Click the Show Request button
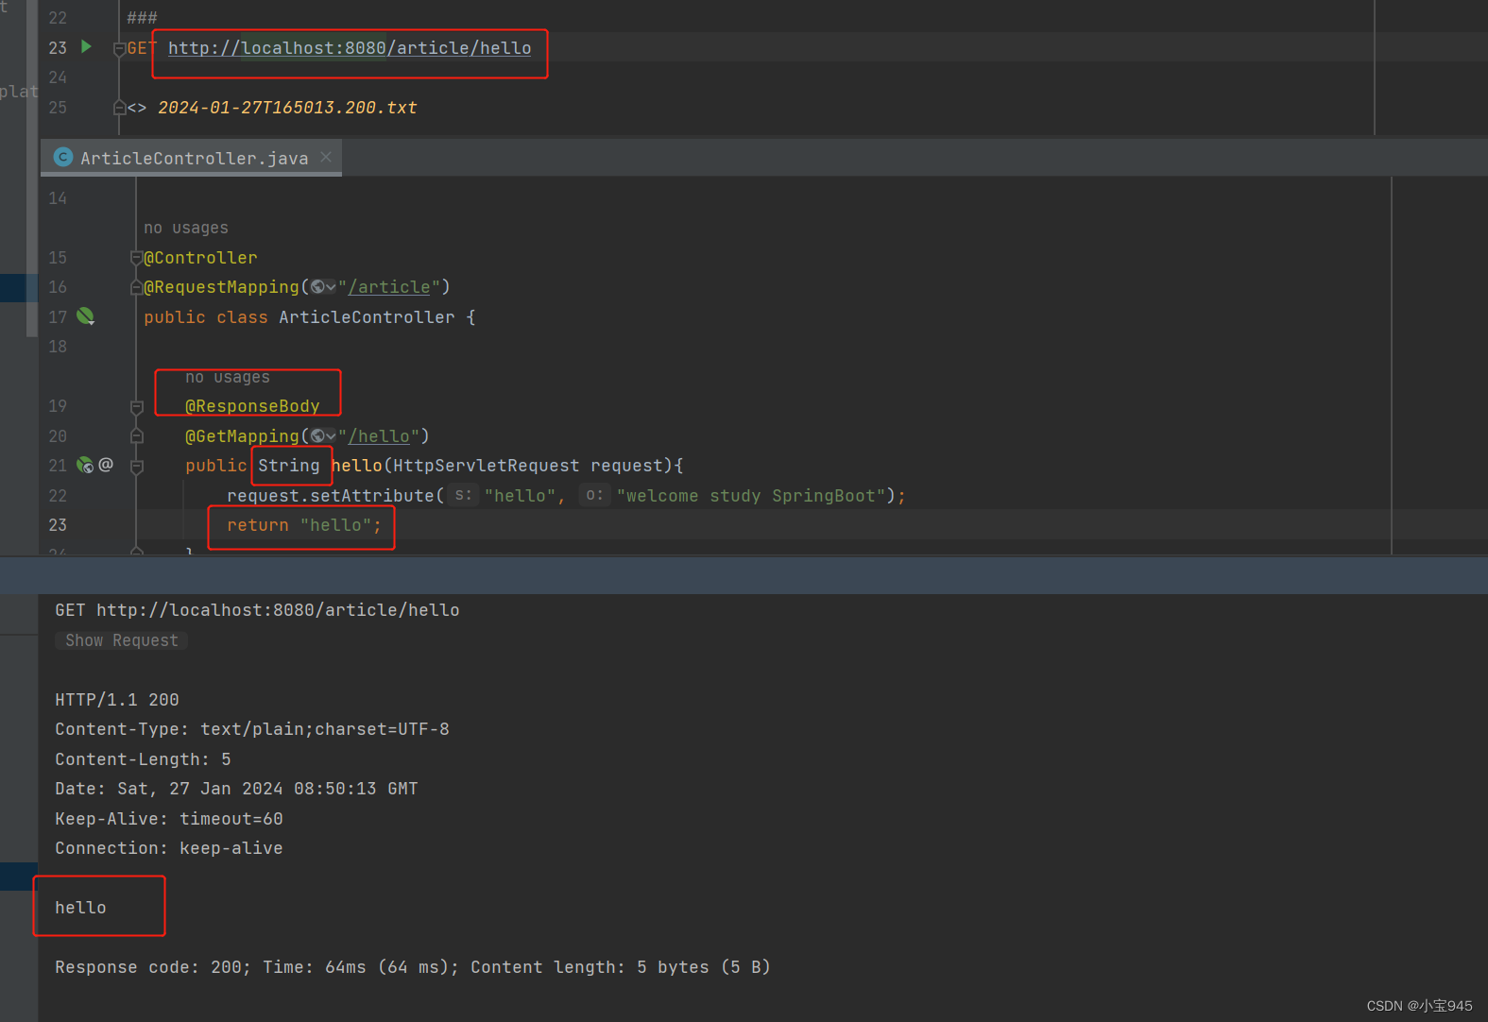Image resolution: width=1488 pixels, height=1022 pixels. coord(122,640)
